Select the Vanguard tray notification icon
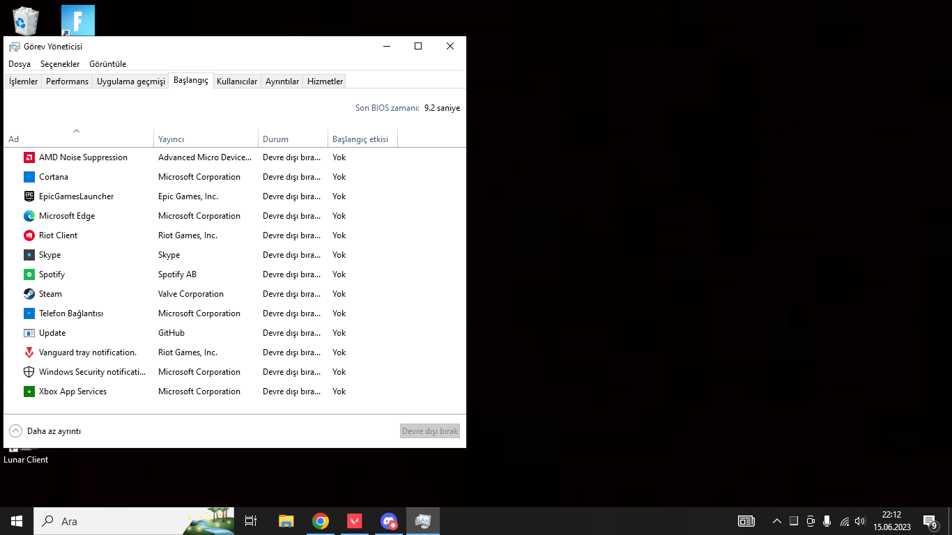The width and height of the screenshot is (952, 535). 29,352
